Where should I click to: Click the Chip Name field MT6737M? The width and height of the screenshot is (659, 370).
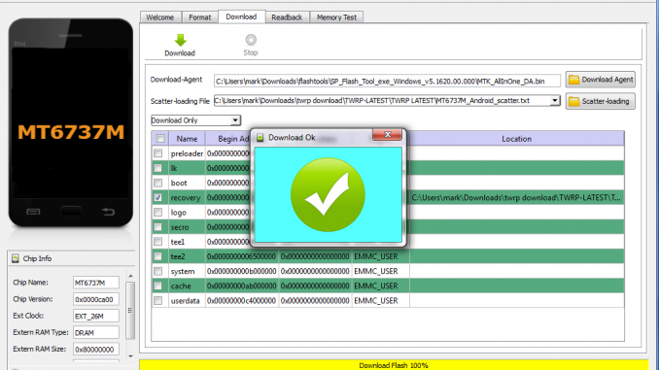(96, 283)
